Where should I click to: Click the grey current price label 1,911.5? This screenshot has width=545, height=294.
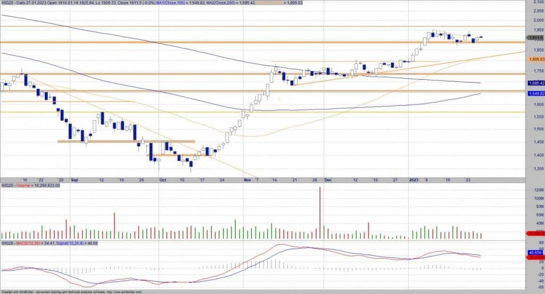click(535, 38)
